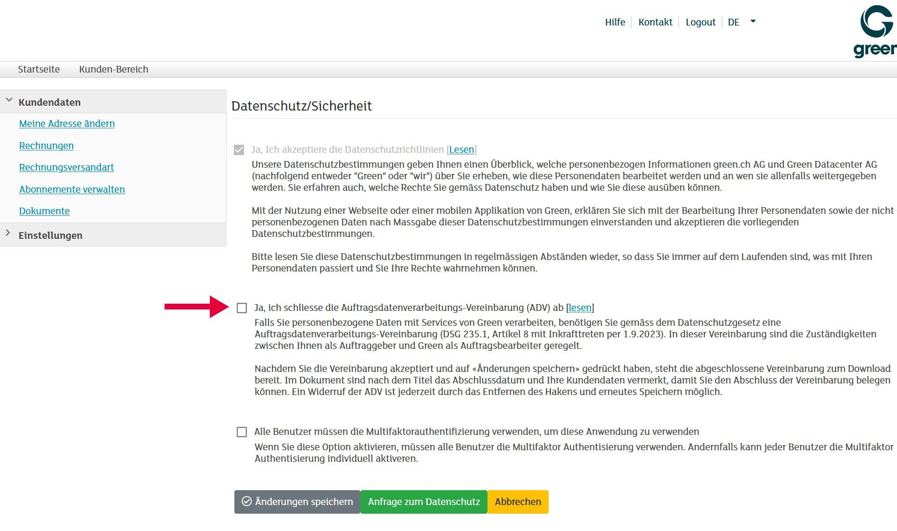Read the ADV agreement via lesen link
The width and height of the screenshot is (897, 531).
580,308
